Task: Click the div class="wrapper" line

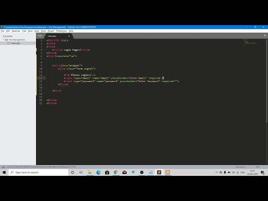Action: click(67, 65)
